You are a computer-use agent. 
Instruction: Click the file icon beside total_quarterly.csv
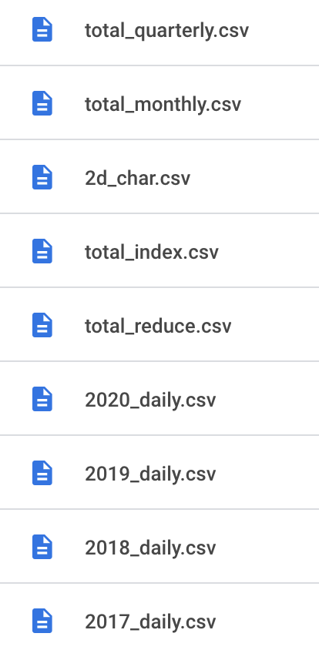pyautogui.click(x=42, y=30)
